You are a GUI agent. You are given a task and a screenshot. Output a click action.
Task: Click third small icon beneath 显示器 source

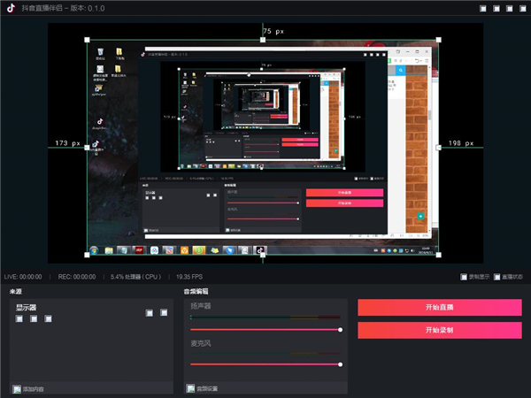(x=46, y=318)
